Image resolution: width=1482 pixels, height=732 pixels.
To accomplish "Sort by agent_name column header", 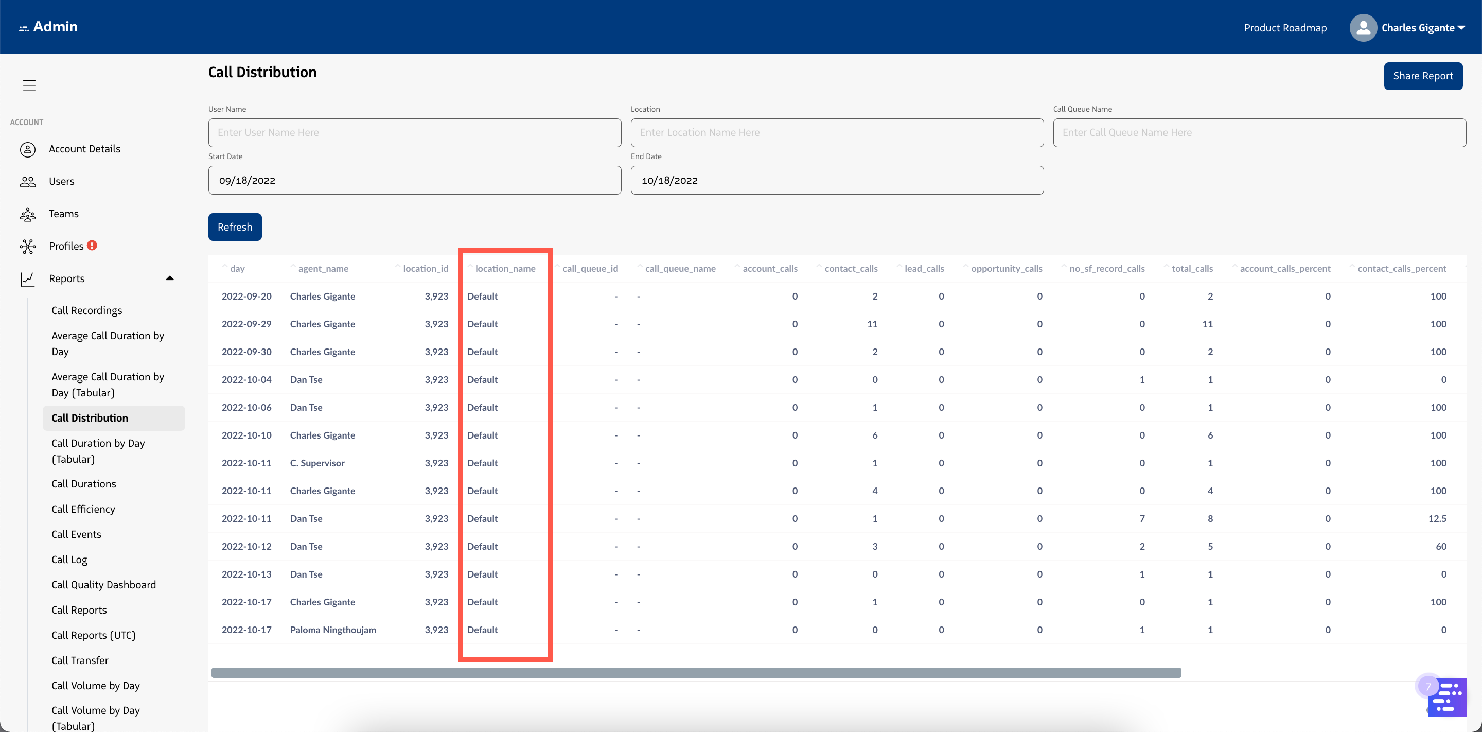I will coord(323,269).
